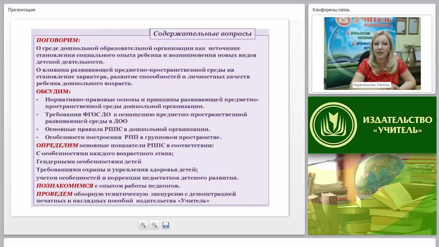This screenshot has height=247, width=439.
Task: Click the 'С особенностями каждого возрастного этапа' line
Action: [105, 153]
